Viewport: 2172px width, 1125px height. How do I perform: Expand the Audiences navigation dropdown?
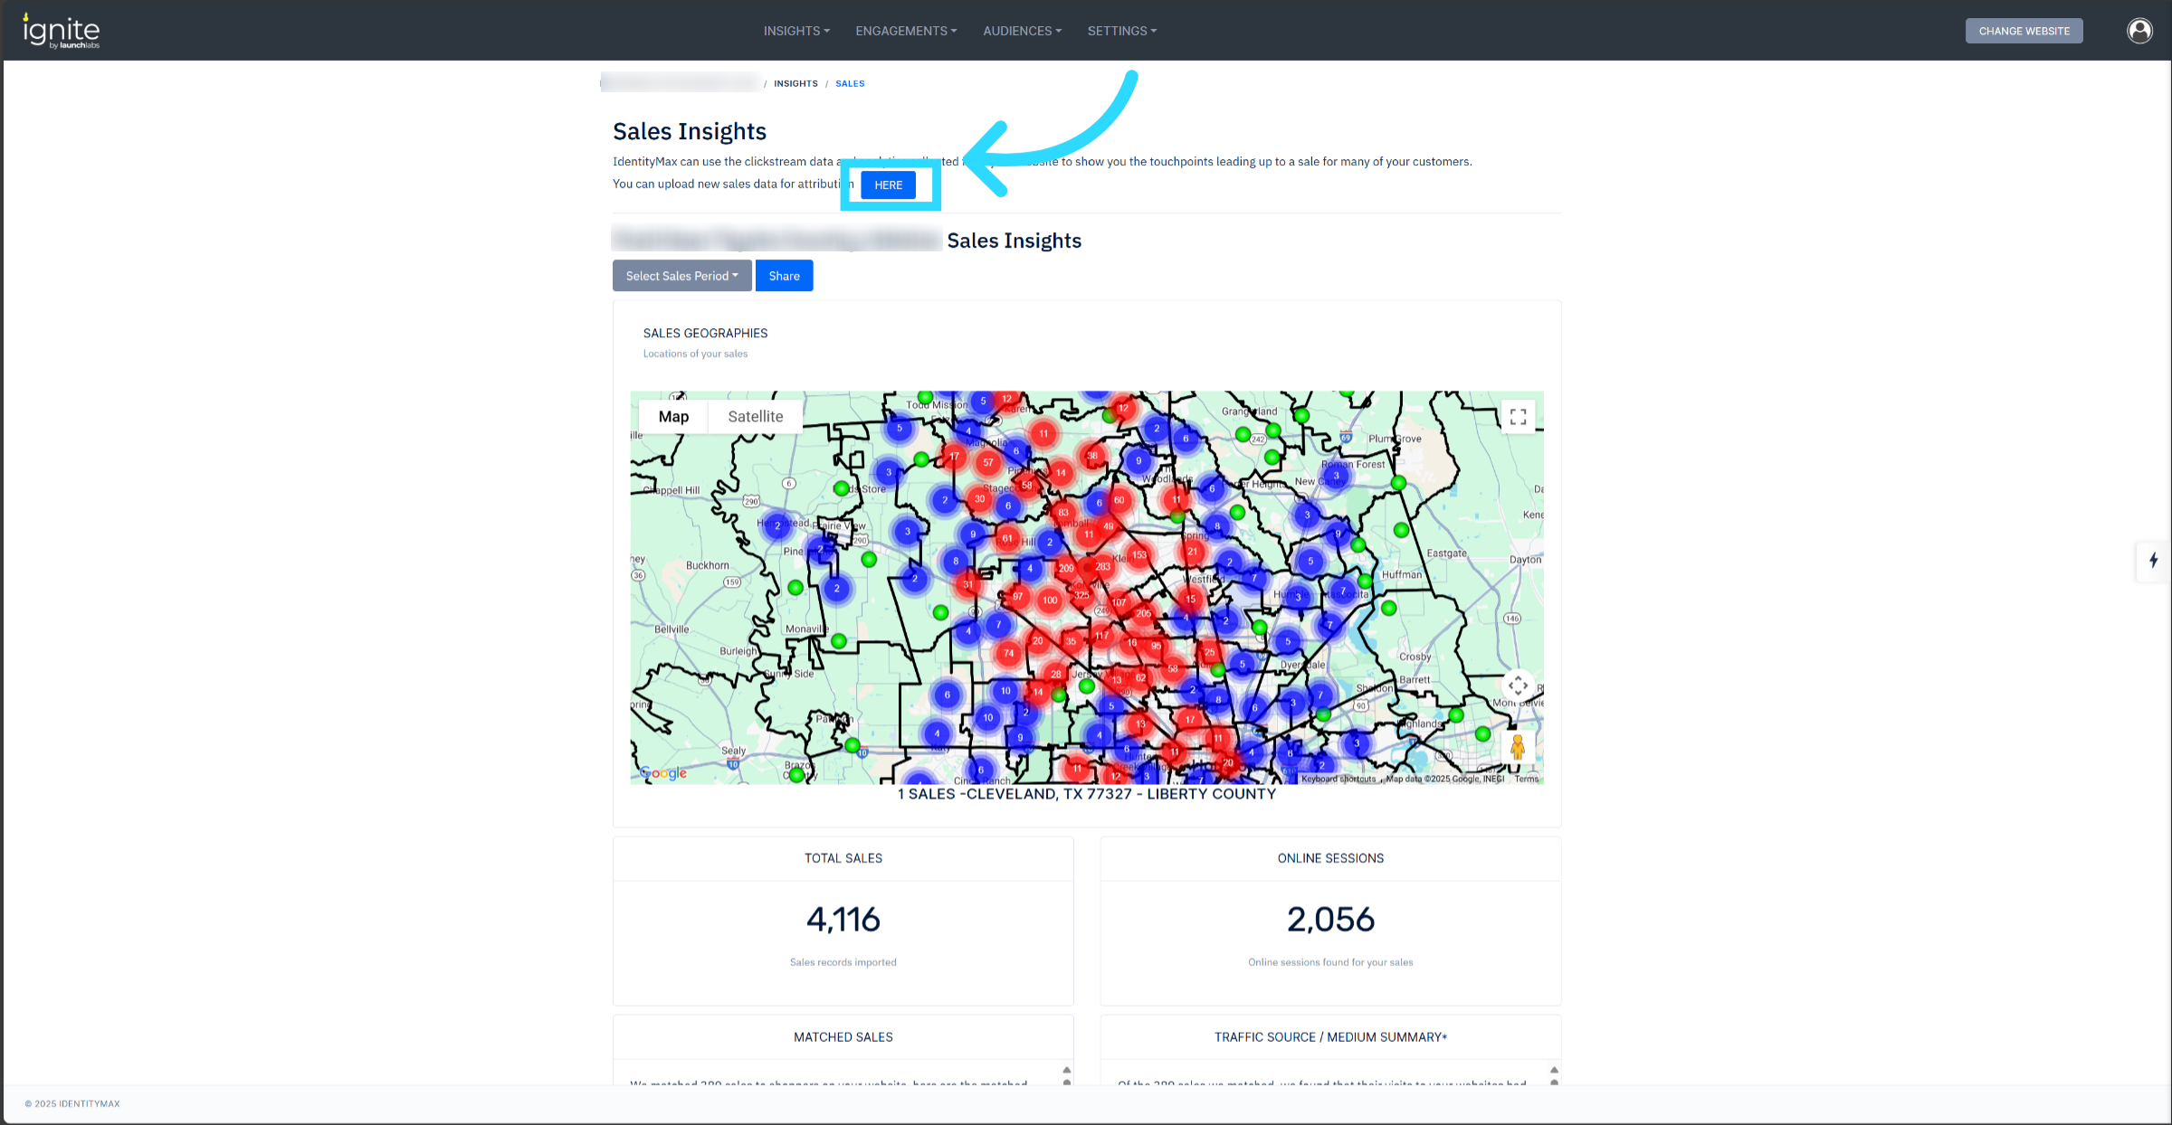point(1022,31)
